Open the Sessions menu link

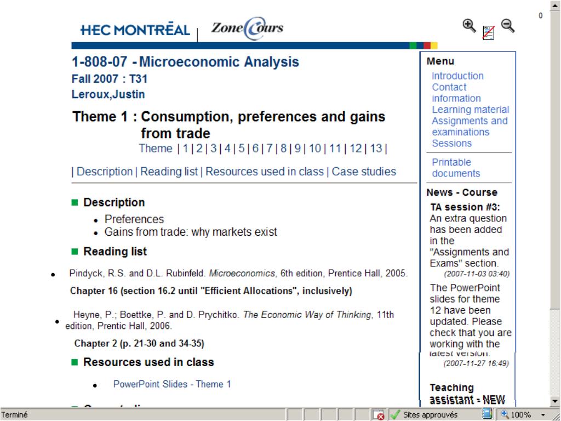[452, 143]
